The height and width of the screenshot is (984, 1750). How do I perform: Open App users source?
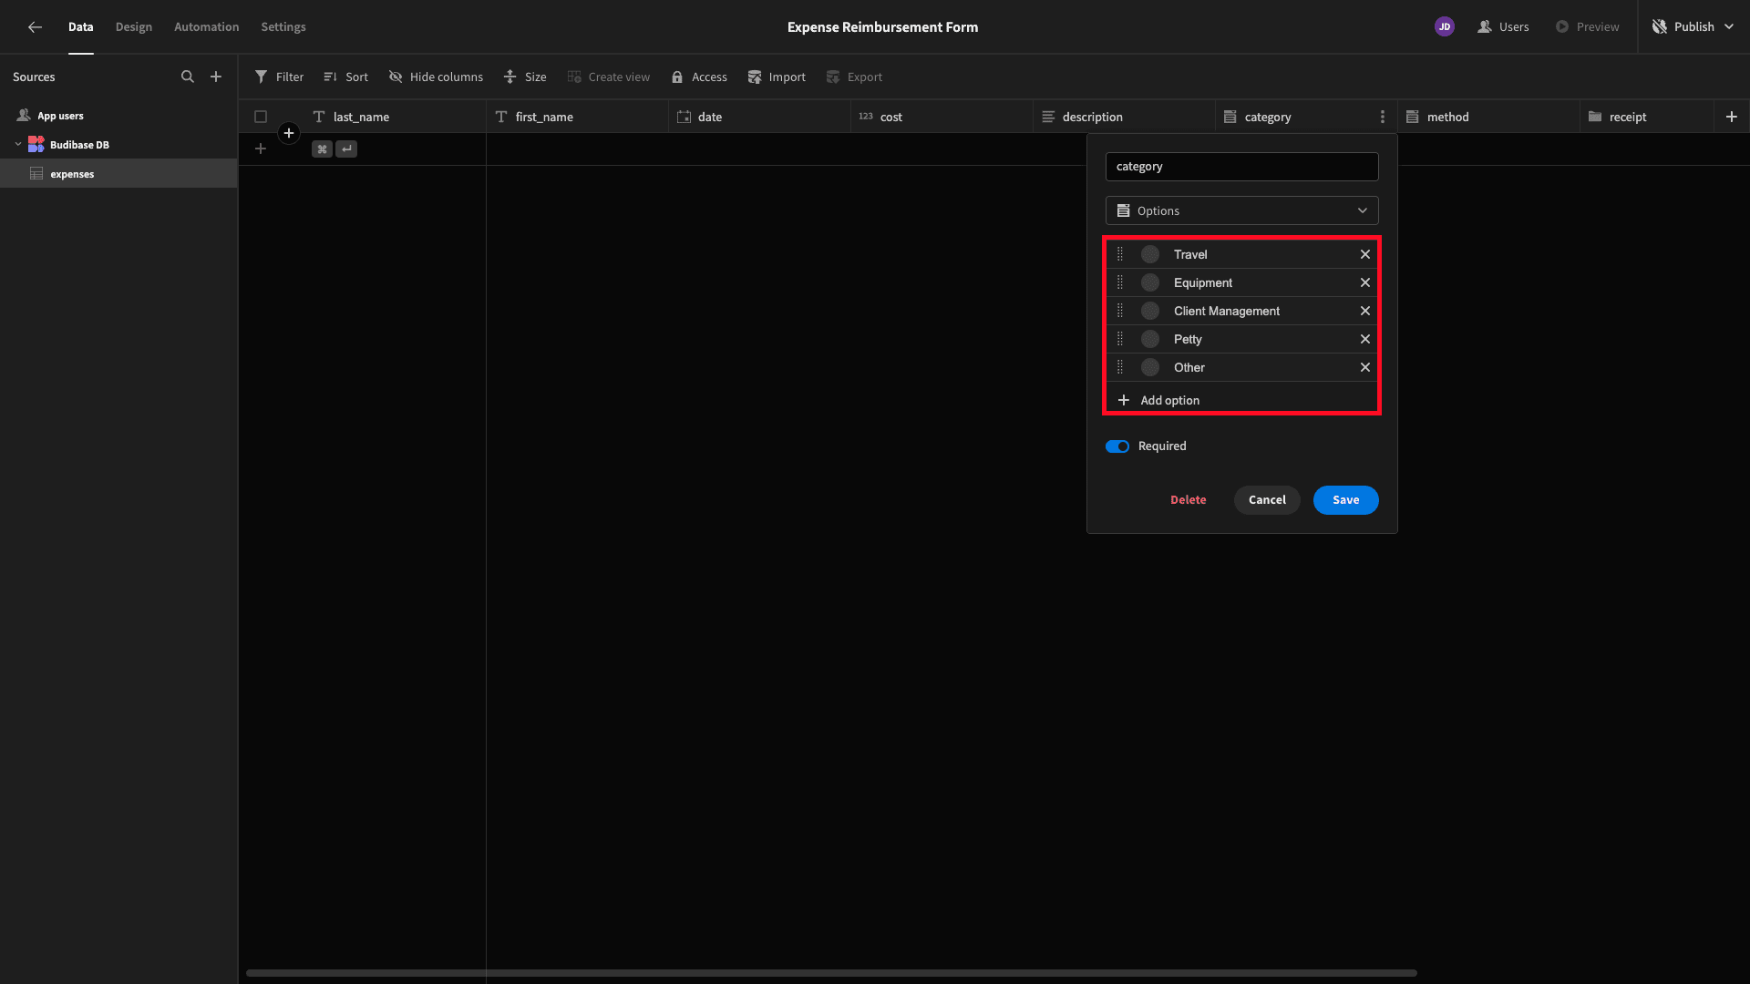click(x=60, y=116)
